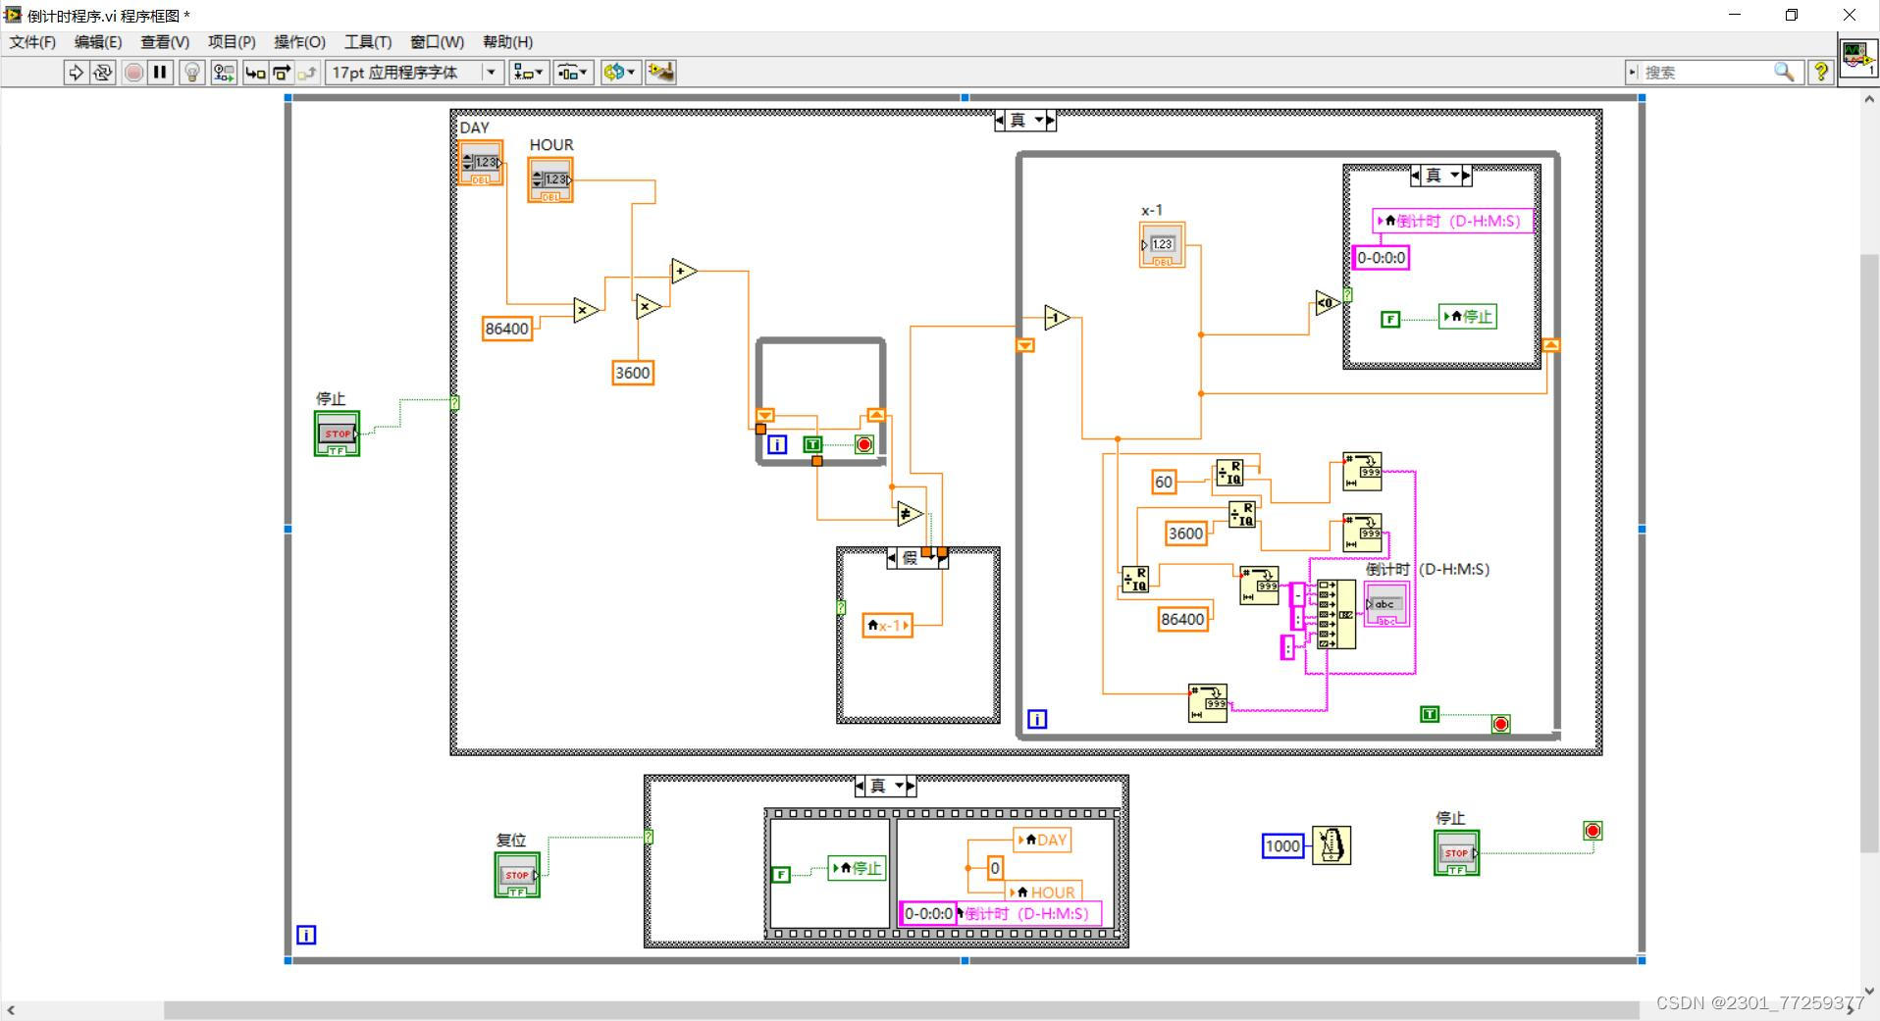Select the 60 numeric constant
1880x1021 pixels.
(x=1163, y=482)
